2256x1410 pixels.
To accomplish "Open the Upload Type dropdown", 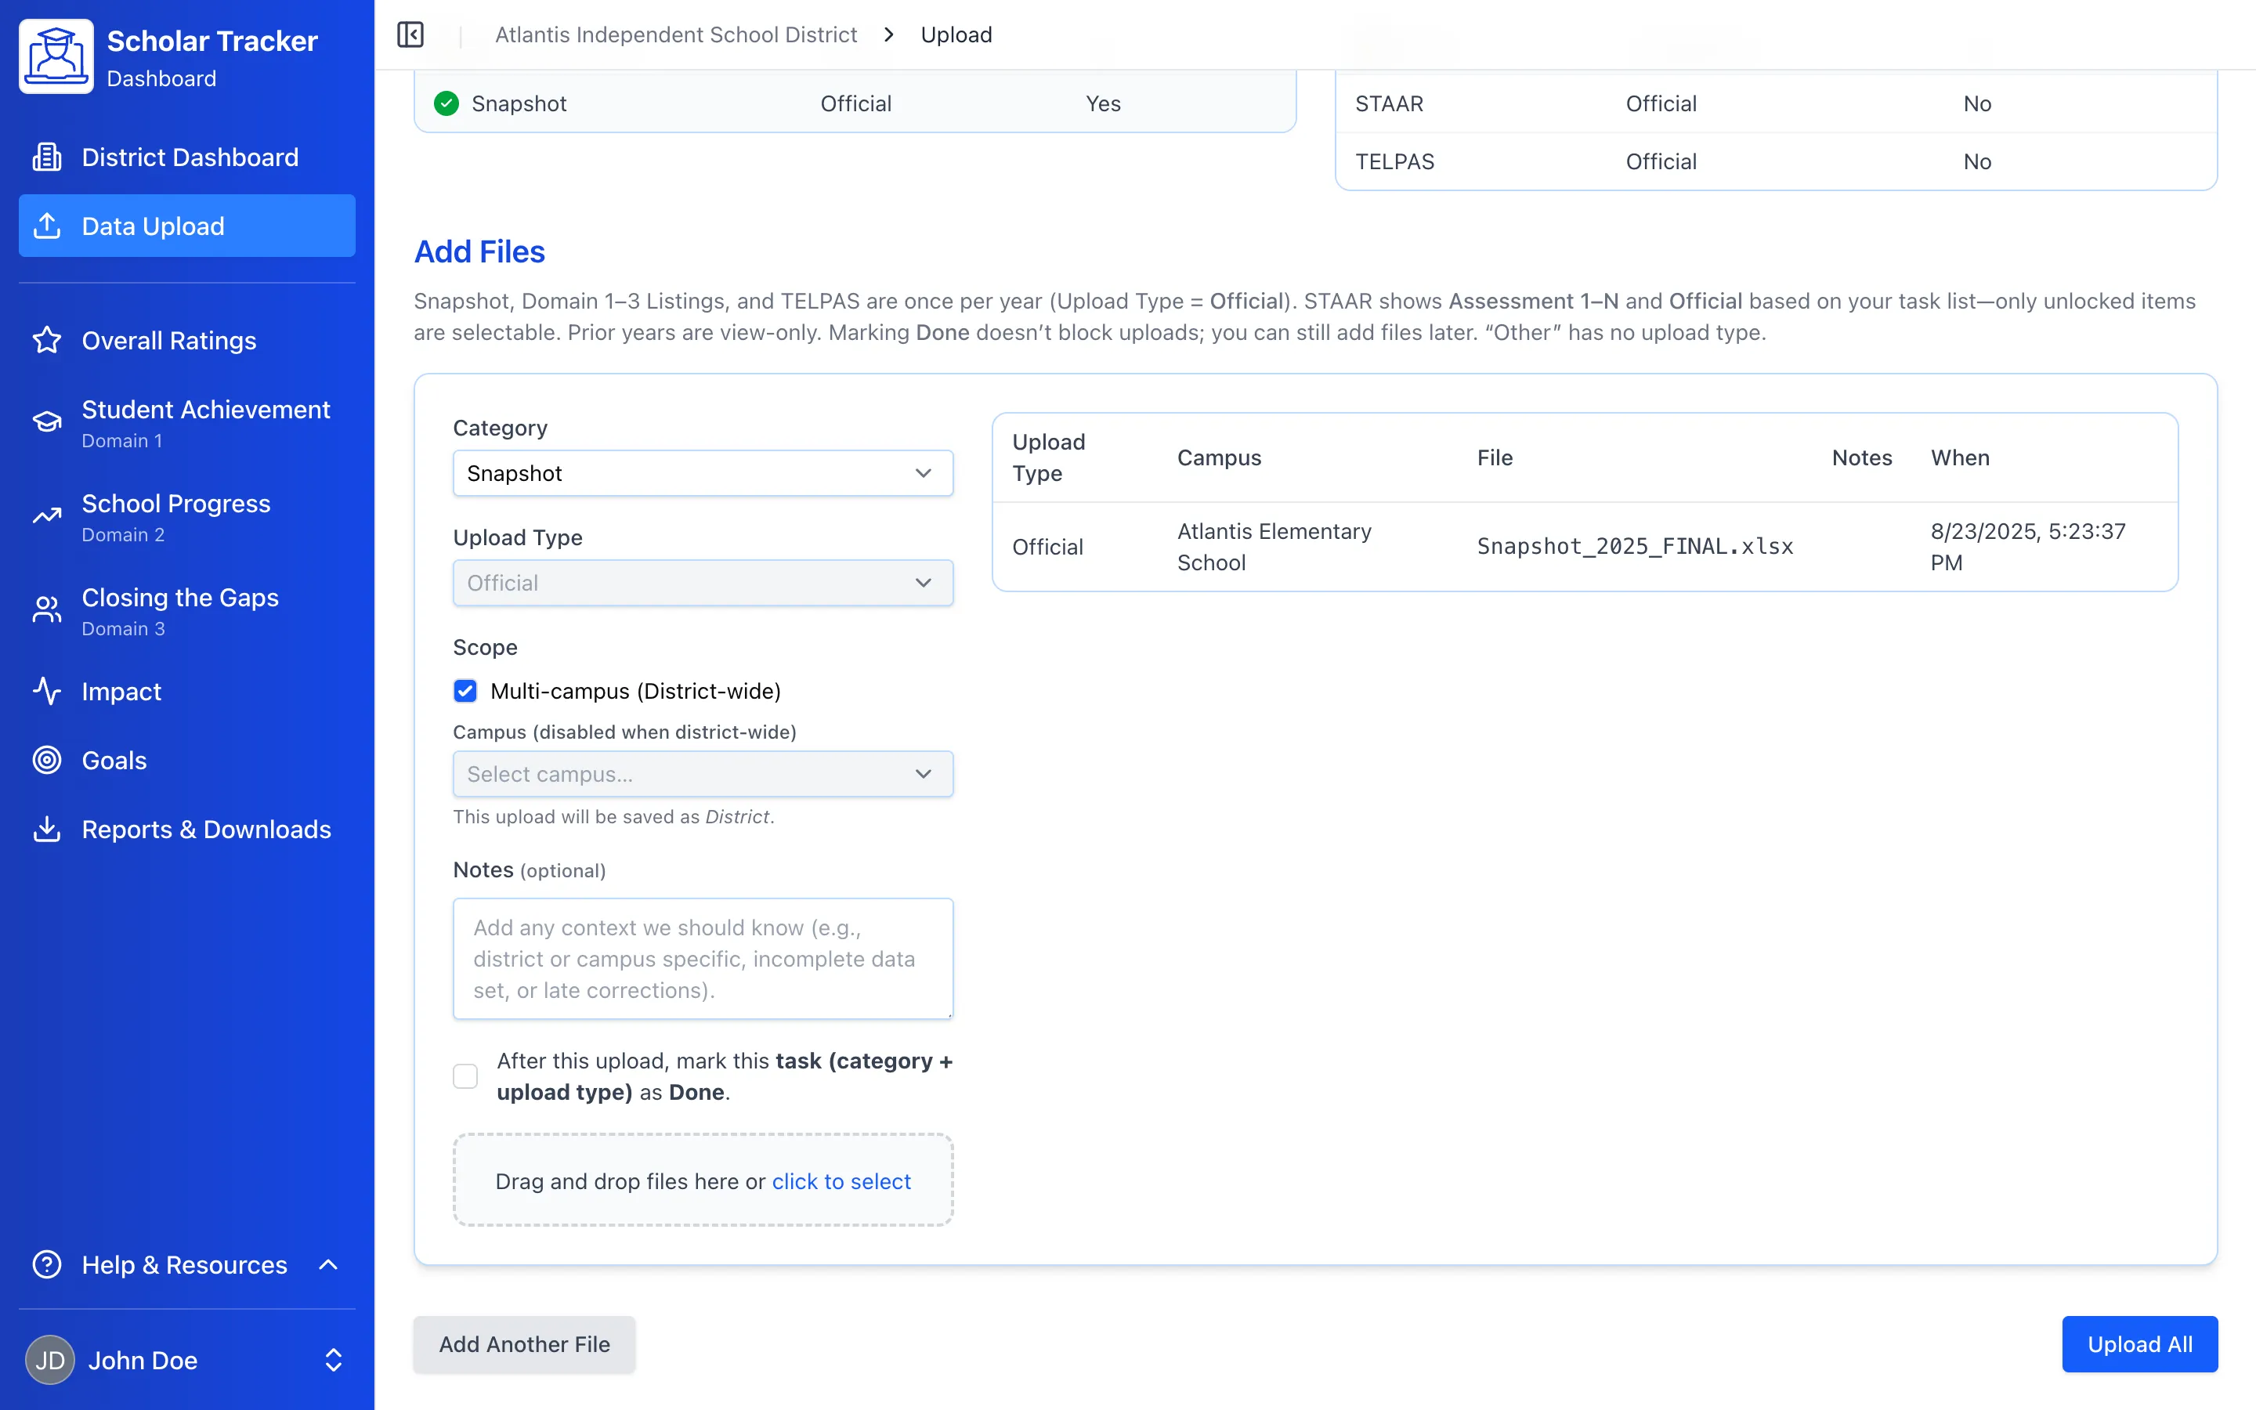I will point(702,582).
